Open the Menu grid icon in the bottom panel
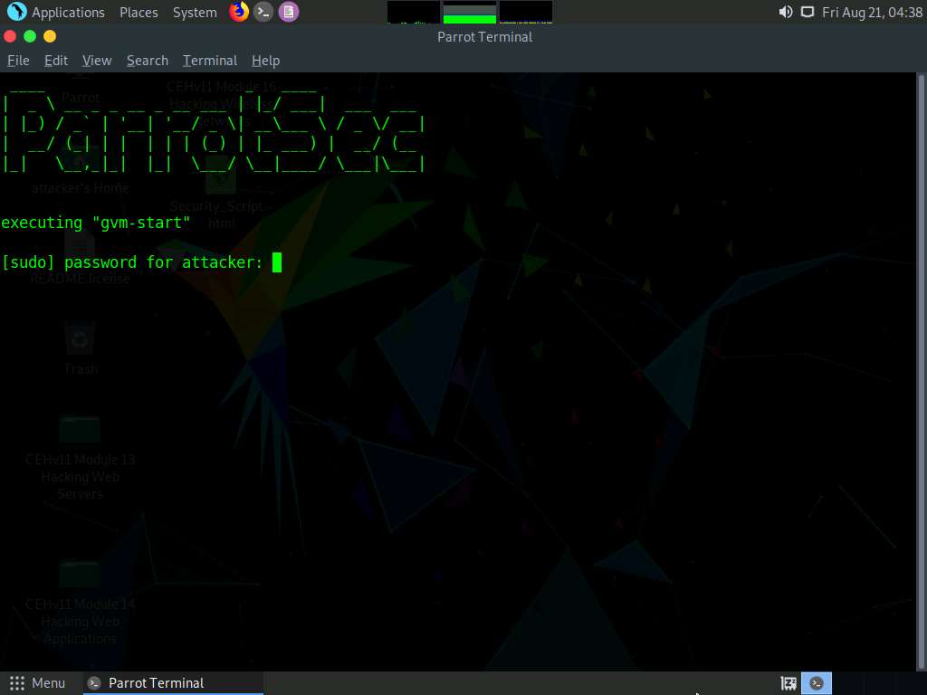Viewport: 927px width, 695px height. (17, 683)
